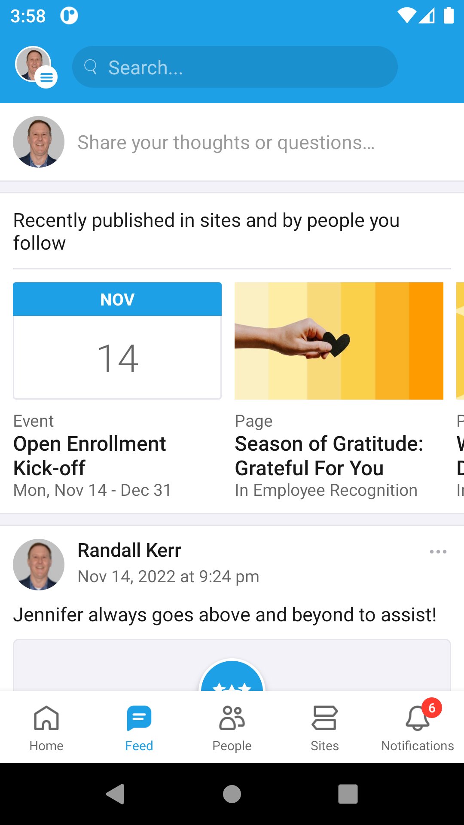
Task: Open the People tab icon
Action: pyautogui.click(x=232, y=718)
